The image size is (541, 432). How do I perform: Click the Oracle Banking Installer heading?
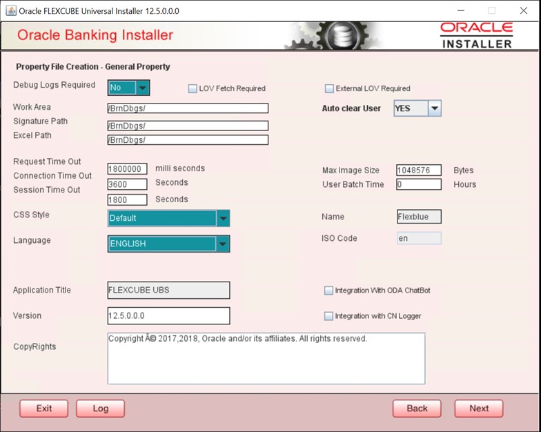coord(95,35)
